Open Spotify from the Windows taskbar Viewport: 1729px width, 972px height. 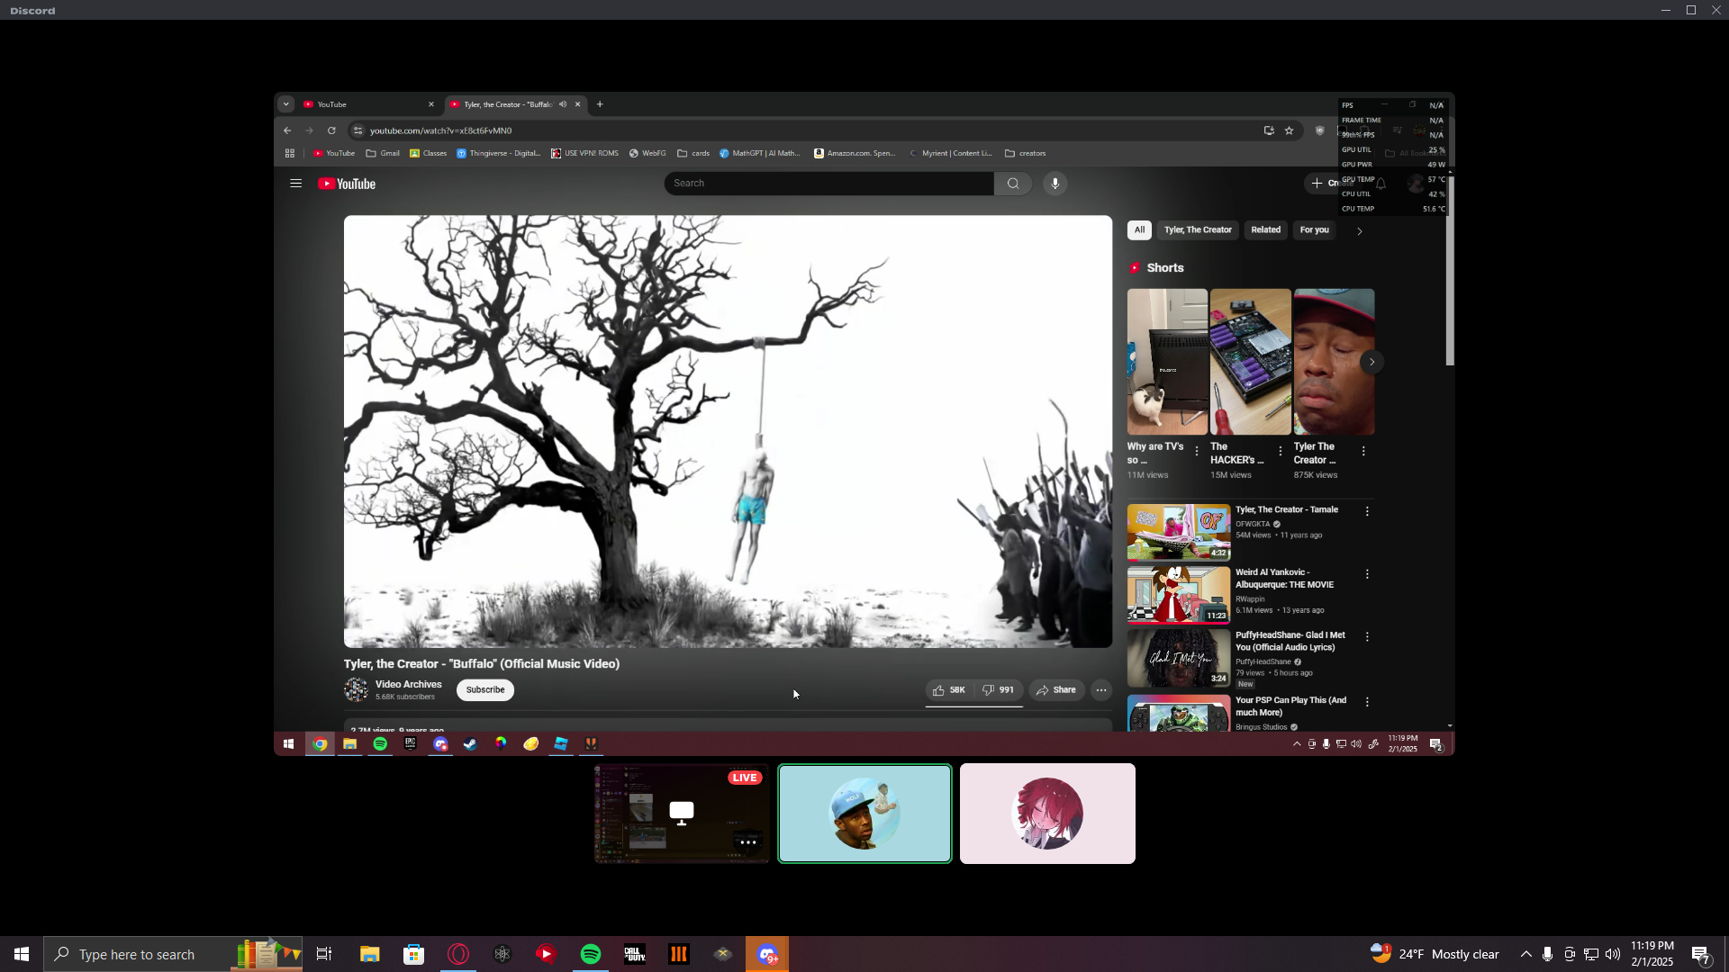[x=591, y=954]
